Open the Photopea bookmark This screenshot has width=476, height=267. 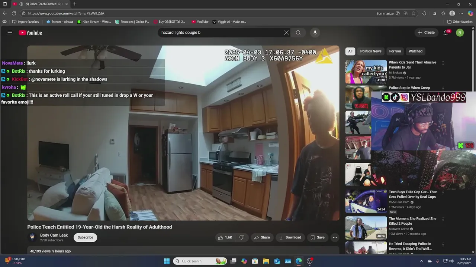click(x=132, y=22)
